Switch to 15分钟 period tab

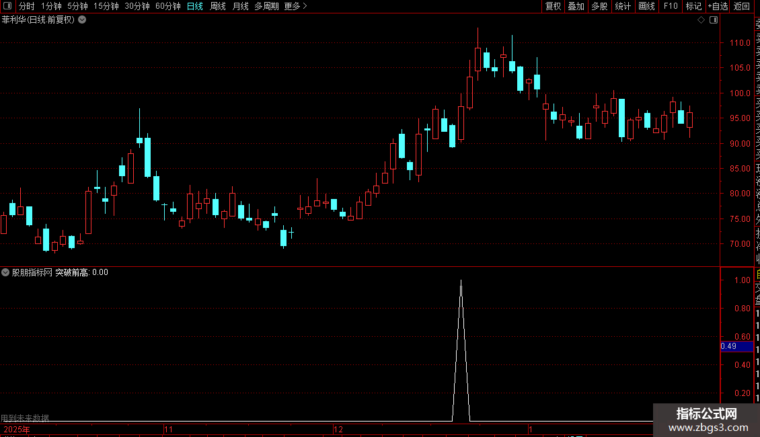pyautogui.click(x=106, y=6)
